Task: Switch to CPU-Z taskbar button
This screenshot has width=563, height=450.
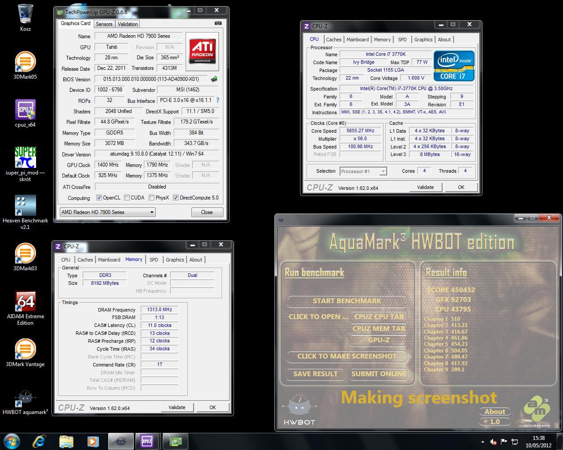Action: (147, 441)
